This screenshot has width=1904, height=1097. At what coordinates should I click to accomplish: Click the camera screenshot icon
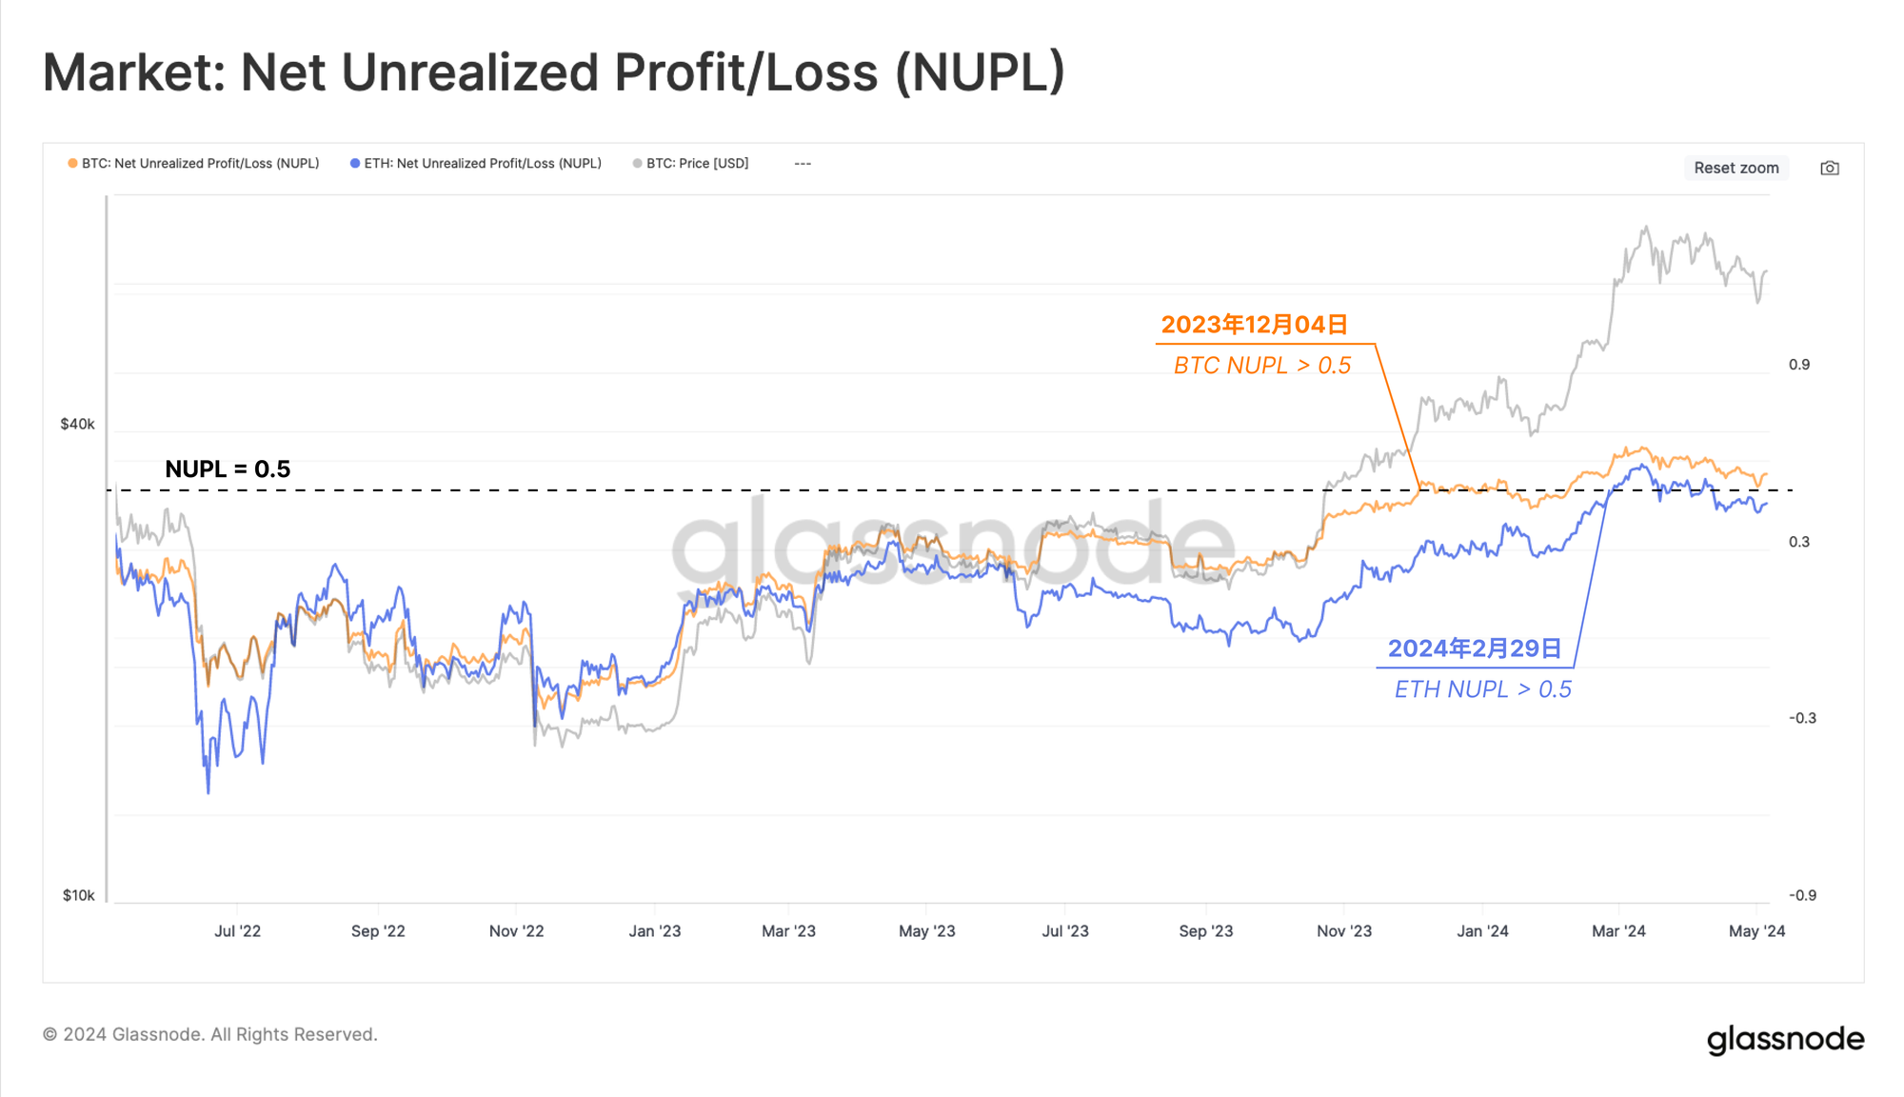(1829, 168)
